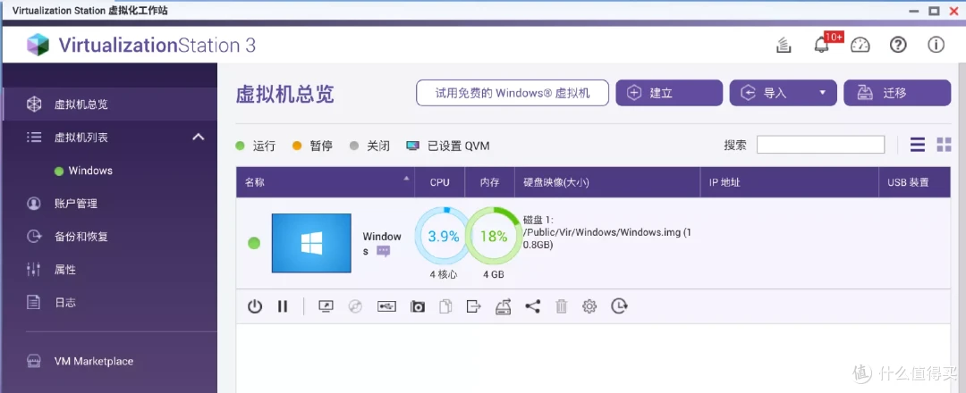Viewport: 966px width, 393px height.
Task: Open the 导入 dropdown arrow
Action: coord(822,93)
